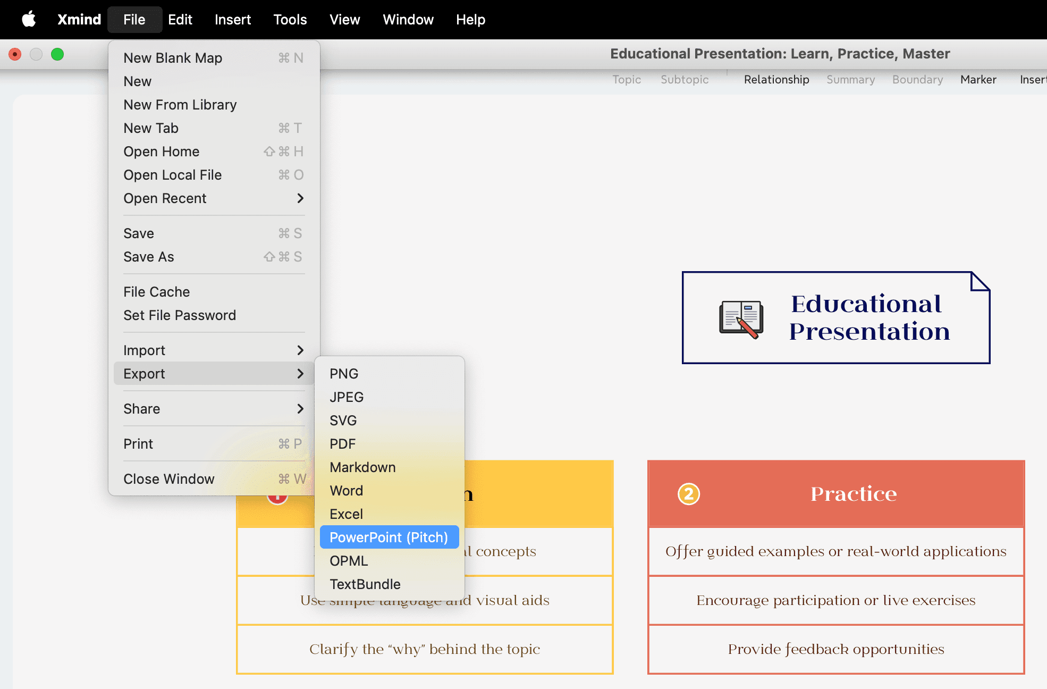Export as PNG
Screen dimensions: 1047x689
tap(390, 374)
